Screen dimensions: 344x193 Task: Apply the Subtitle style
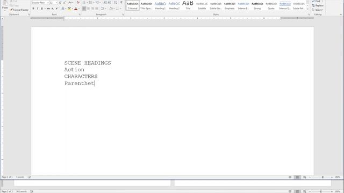pyautogui.click(x=202, y=5)
